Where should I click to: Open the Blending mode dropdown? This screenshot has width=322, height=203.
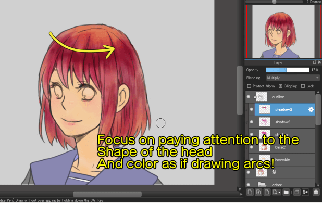click(x=293, y=78)
